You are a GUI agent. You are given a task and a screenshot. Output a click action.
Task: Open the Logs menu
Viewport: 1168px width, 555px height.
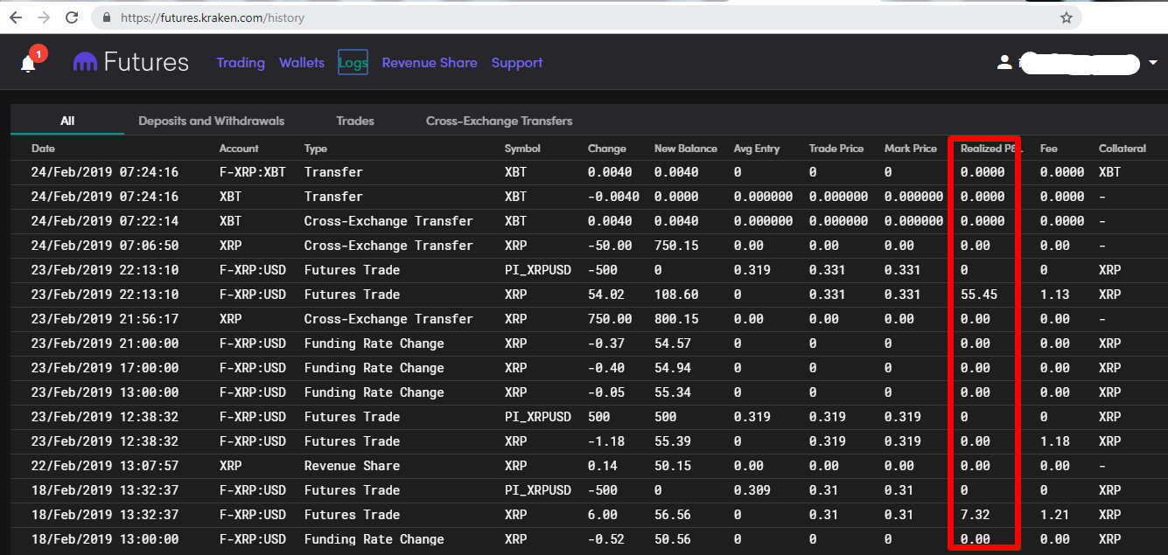(353, 63)
